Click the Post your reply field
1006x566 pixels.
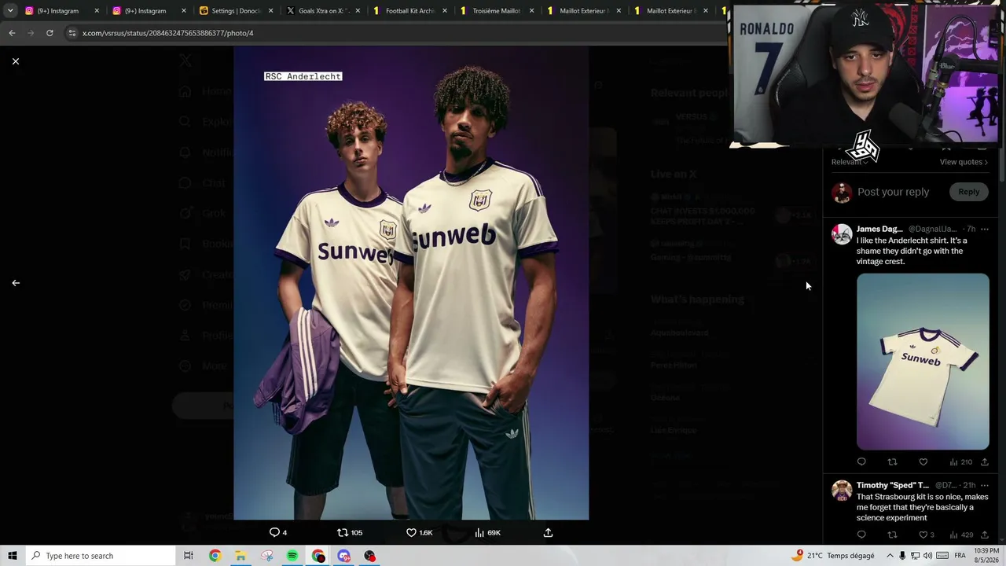click(x=893, y=192)
